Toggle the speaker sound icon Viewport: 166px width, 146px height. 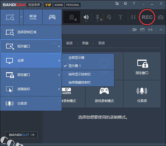point(86,17)
